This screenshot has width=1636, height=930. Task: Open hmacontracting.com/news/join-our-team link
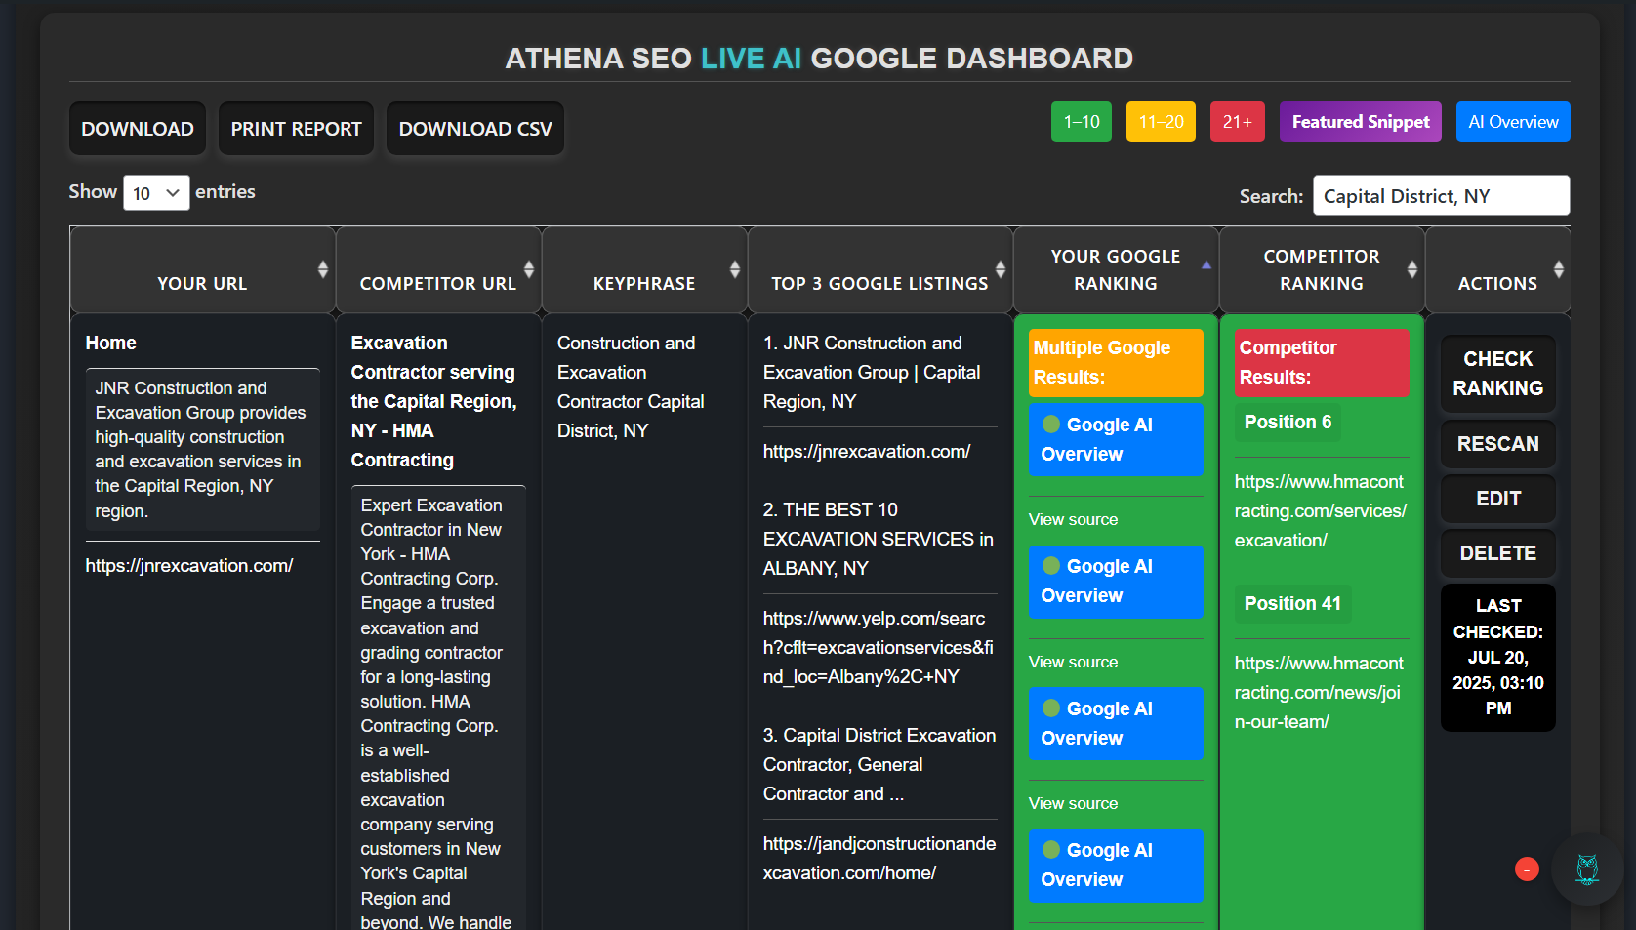pos(1319,693)
